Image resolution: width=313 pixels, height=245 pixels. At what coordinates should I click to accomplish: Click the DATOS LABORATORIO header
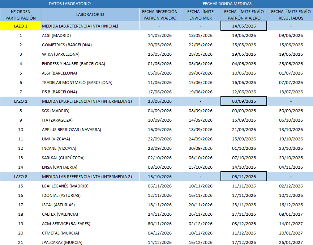(x=70, y=4)
